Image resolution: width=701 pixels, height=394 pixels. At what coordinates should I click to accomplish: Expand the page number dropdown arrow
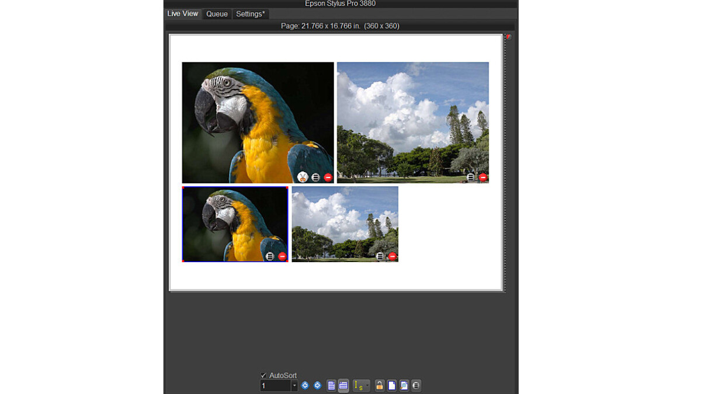coord(294,386)
